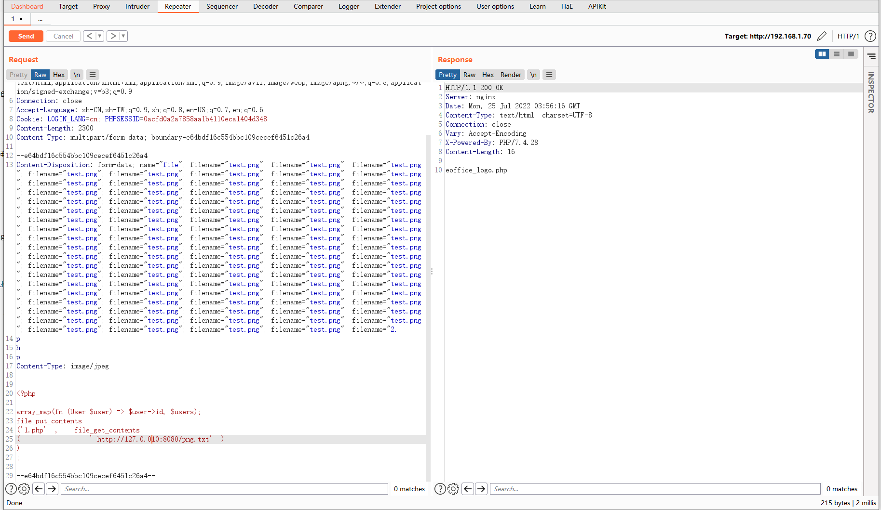
Task: Click the eoffice_logo.php response body text
Action: [476, 170]
